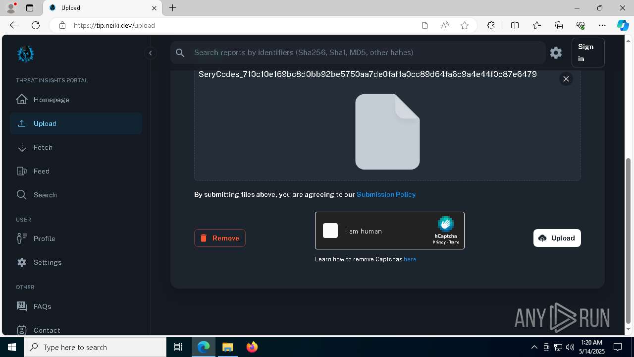Open the Collections icon
Viewport: 634px width, 357px height.
coord(559,25)
